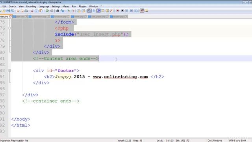
Task: Click the </html> closing tag
Action: point(20,125)
